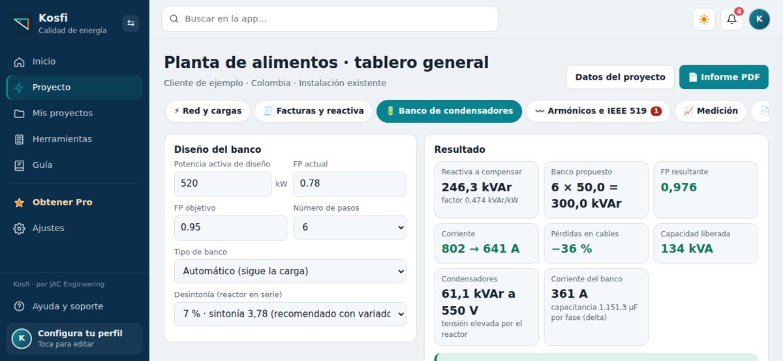783x361 pixels.
Task: Click the profile avatar in sidebar footer
Action: (x=22, y=338)
